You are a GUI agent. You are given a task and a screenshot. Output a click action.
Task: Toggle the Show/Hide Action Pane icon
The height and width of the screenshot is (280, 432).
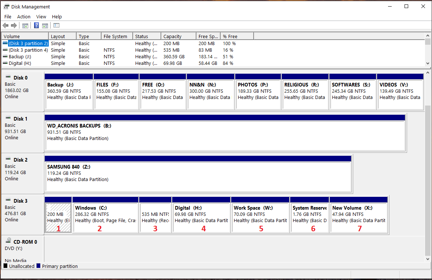pyautogui.click(x=45, y=26)
